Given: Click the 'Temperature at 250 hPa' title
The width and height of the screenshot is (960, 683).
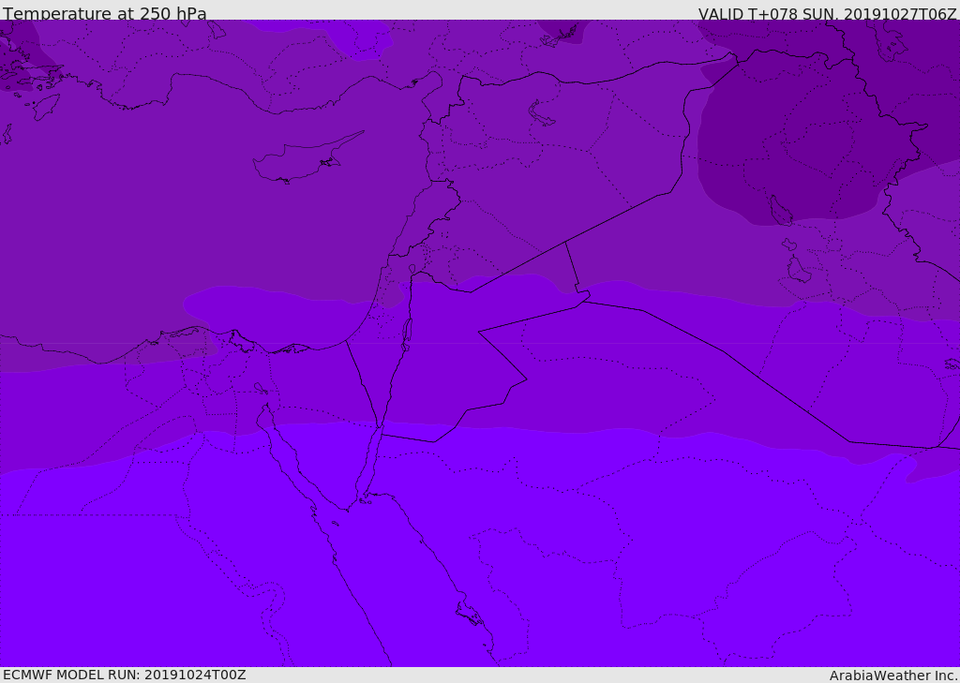Looking at the screenshot, I should click(105, 13).
